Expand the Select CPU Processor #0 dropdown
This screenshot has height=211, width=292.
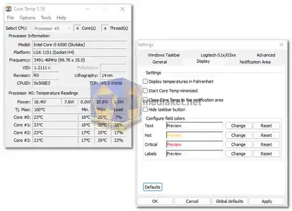(52, 29)
